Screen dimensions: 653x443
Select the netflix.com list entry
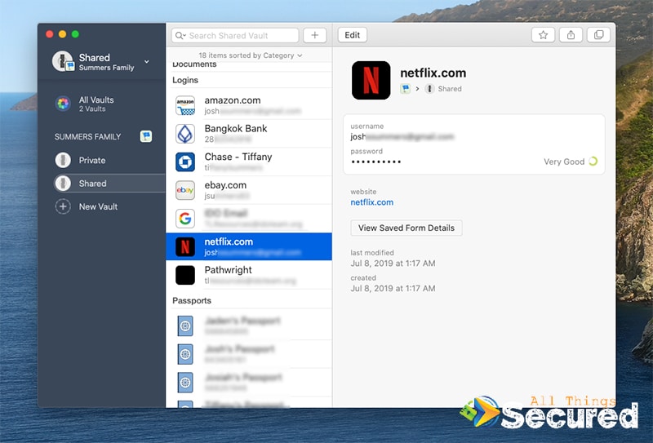pyautogui.click(x=249, y=246)
